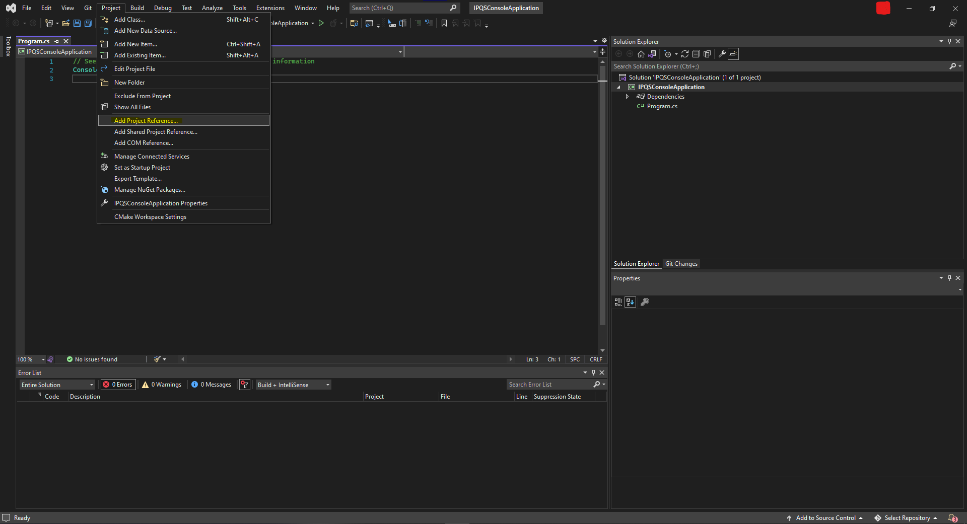The width and height of the screenshot is (967, 524).
Task: Click the Live Share icon
Action: [x=953, y=23]
